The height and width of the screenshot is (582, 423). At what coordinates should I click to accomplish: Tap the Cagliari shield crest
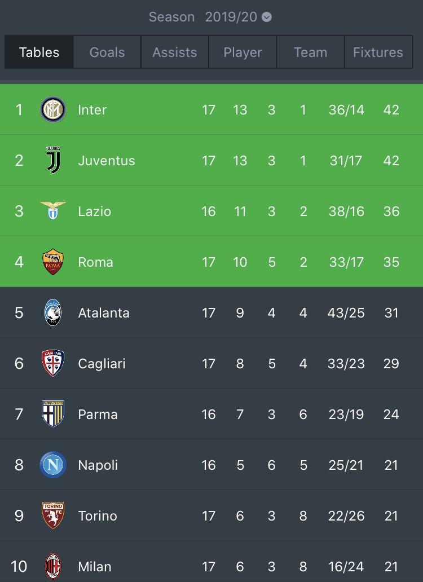pyautogui.click(x=53, y=363)
